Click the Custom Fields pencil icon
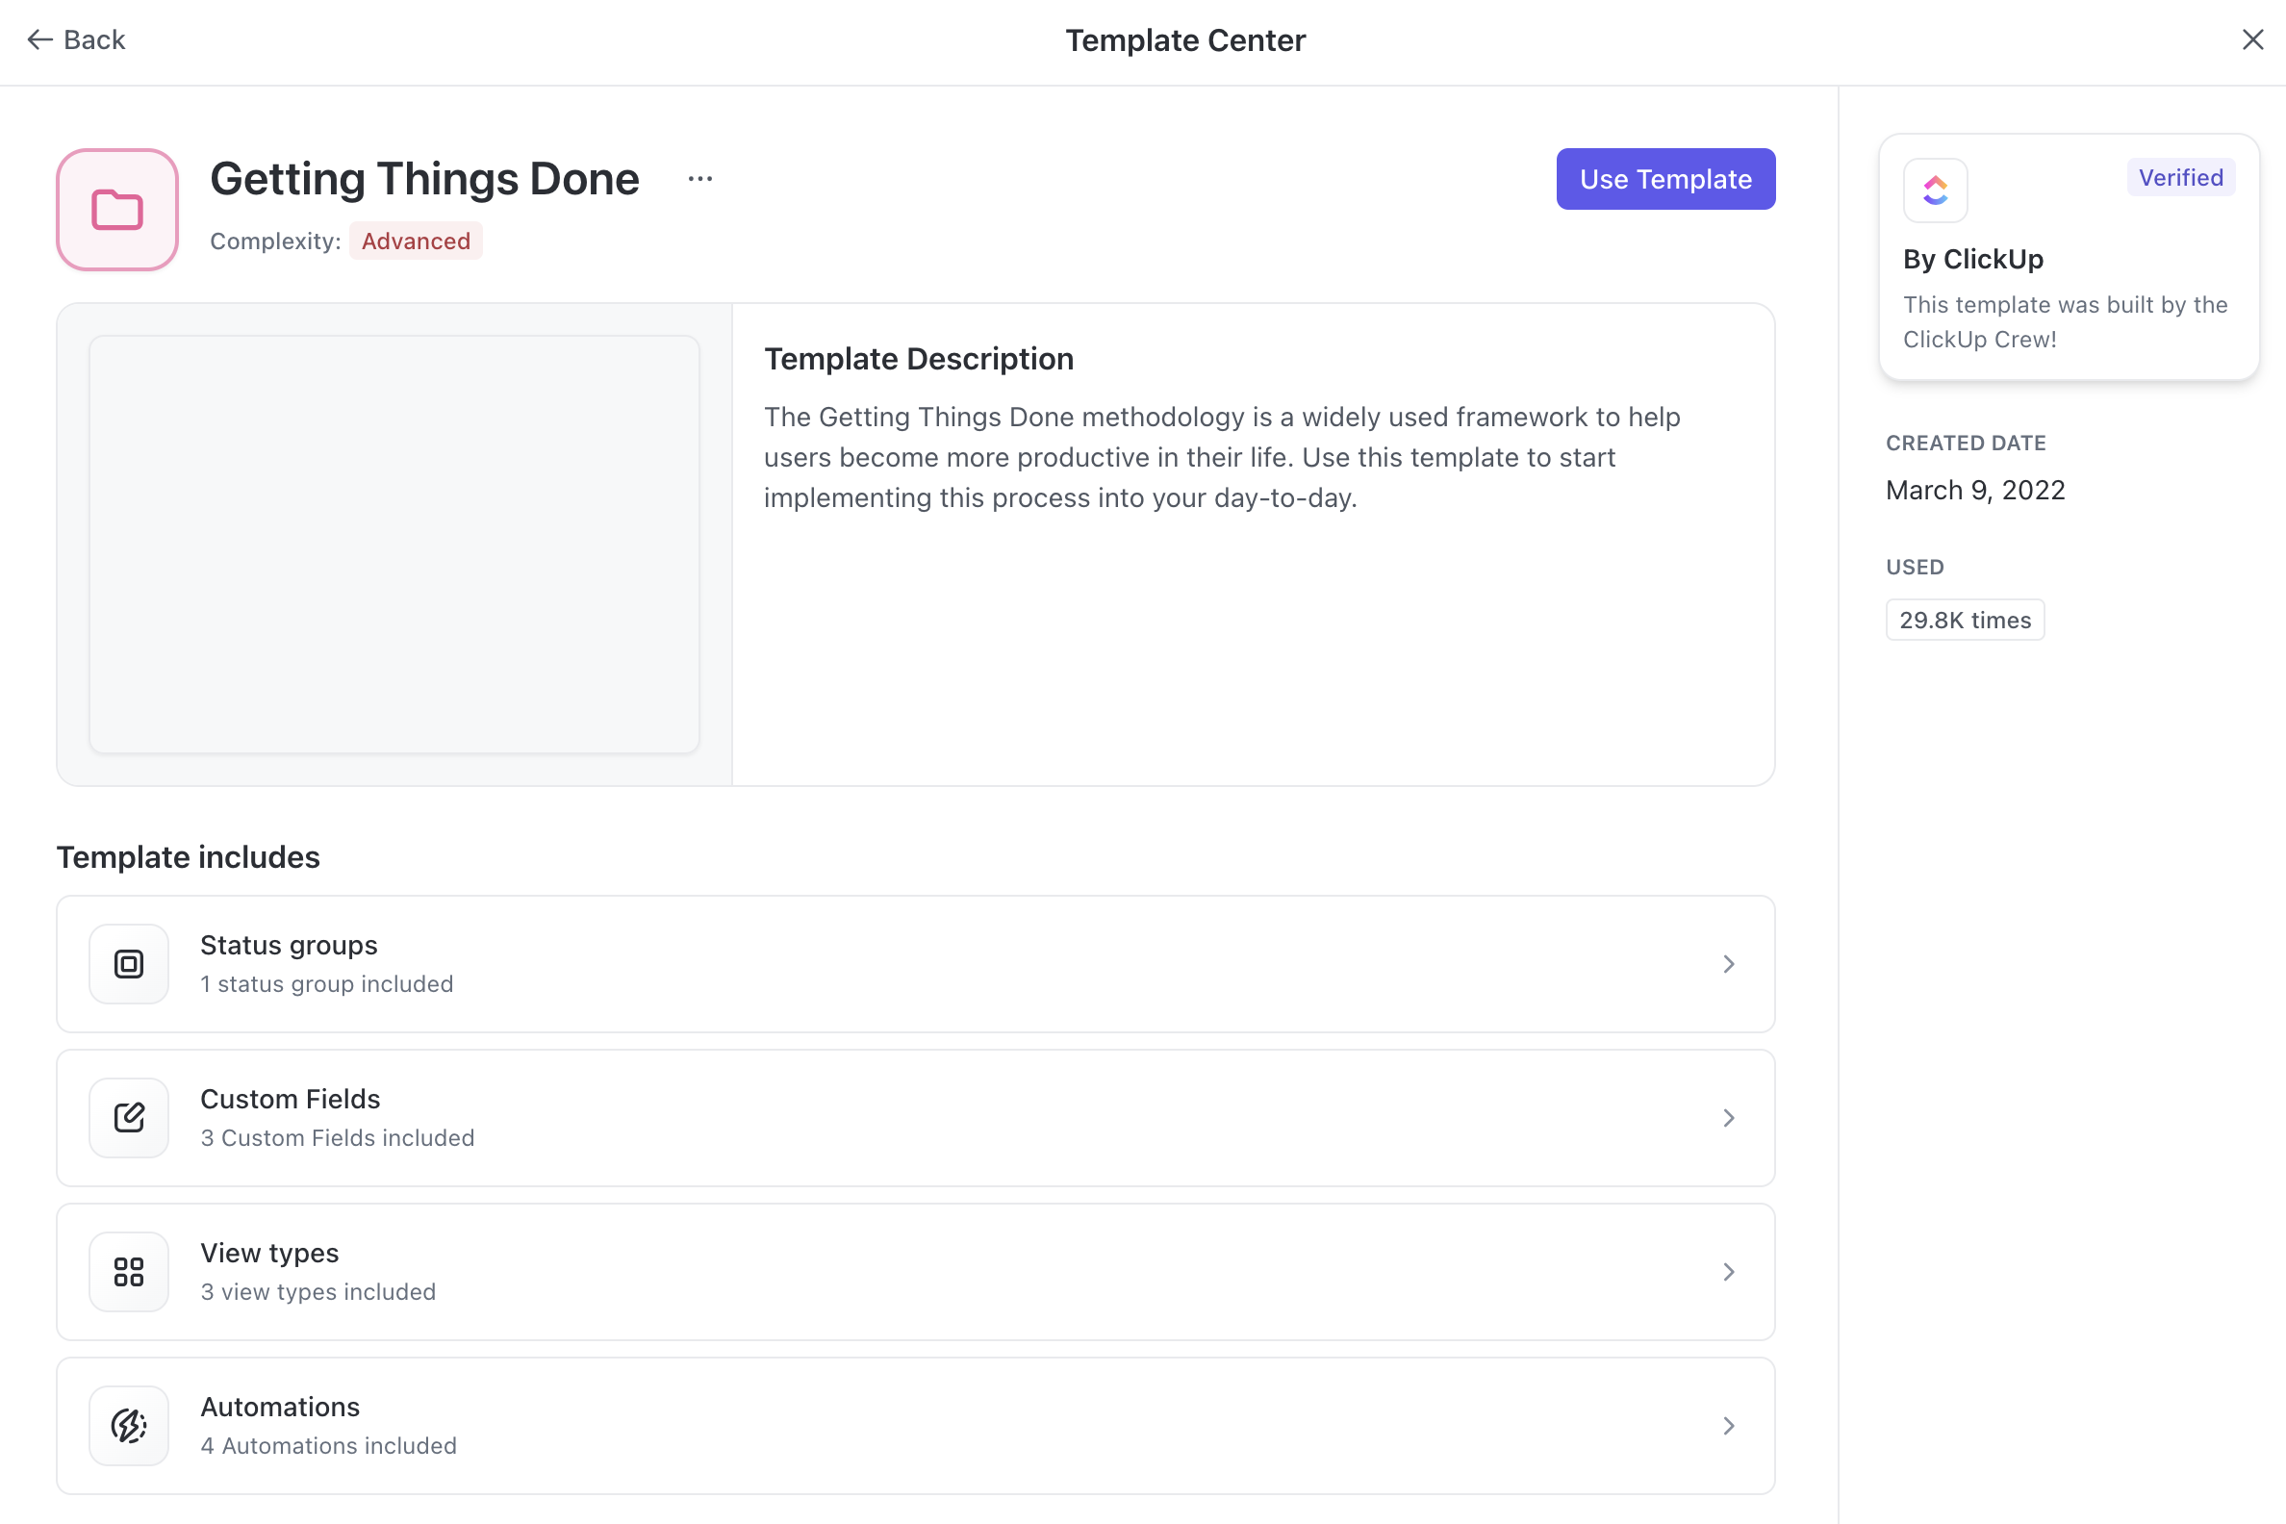 [128, 1117]
